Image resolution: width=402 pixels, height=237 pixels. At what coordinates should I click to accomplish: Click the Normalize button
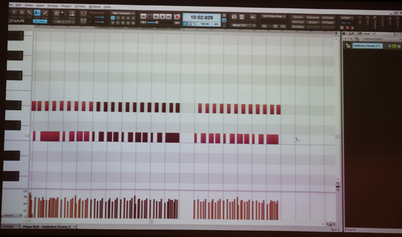coord(297,27)
